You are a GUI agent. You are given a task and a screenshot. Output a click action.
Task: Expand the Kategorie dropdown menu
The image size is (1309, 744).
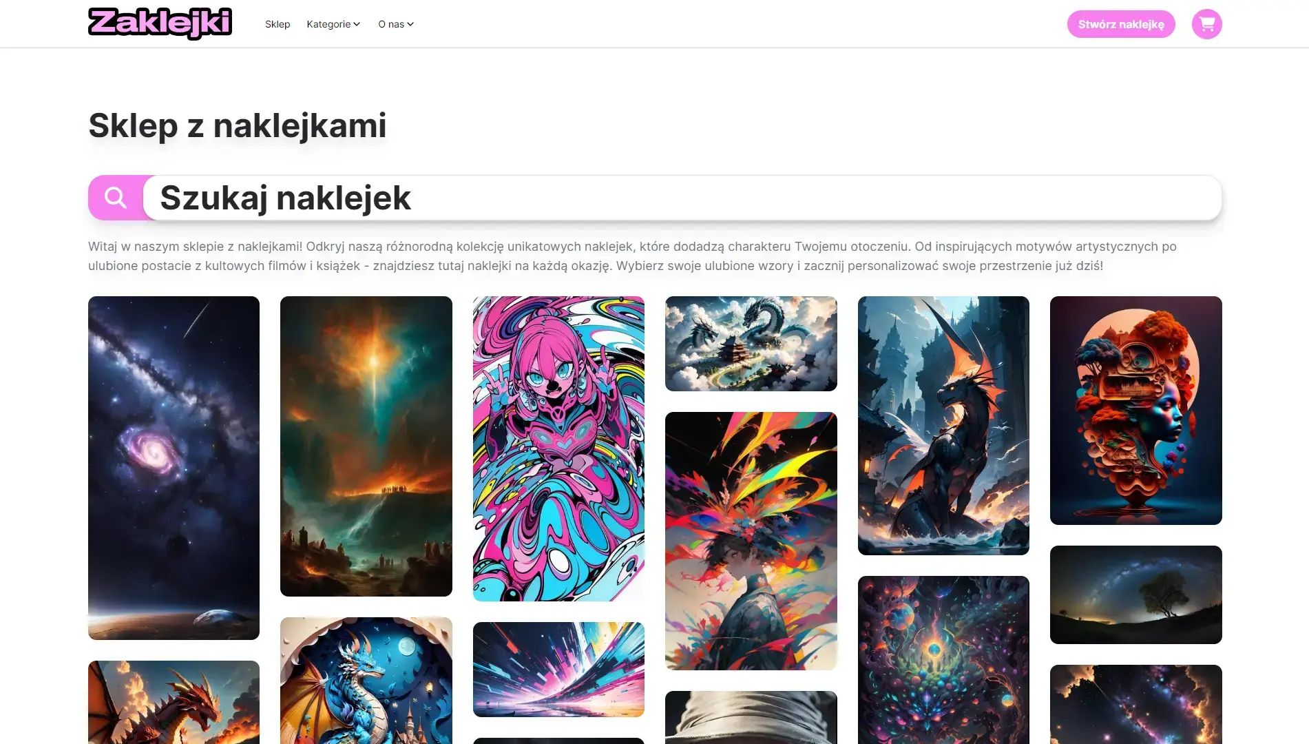(333, 24)
